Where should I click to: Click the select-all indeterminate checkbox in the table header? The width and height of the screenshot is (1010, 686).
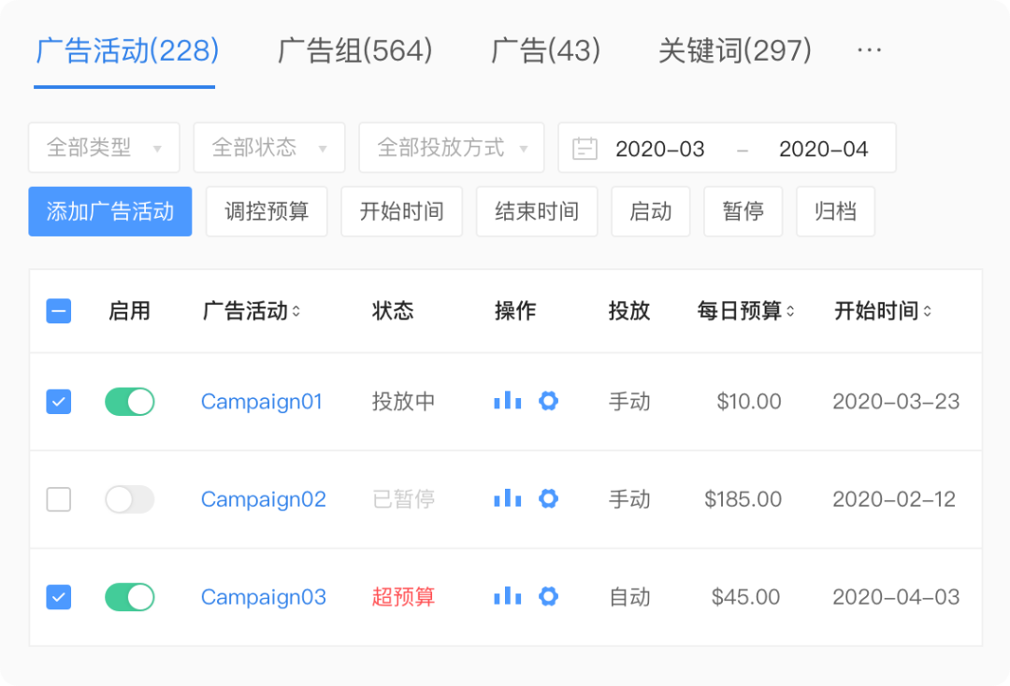coord(58,310)
